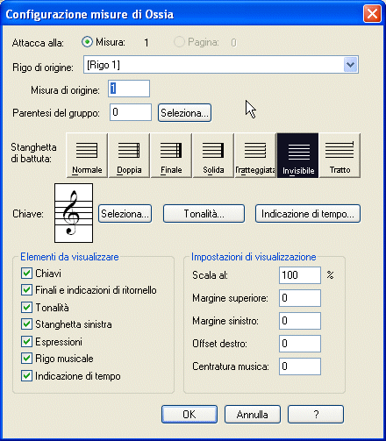
Task: Toggle Stanghetta sinistra checkbox
Action: (x=26, y=324)
